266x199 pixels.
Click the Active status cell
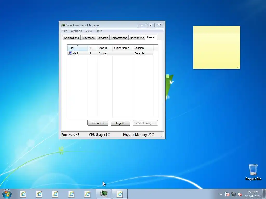tap(102, 53)
